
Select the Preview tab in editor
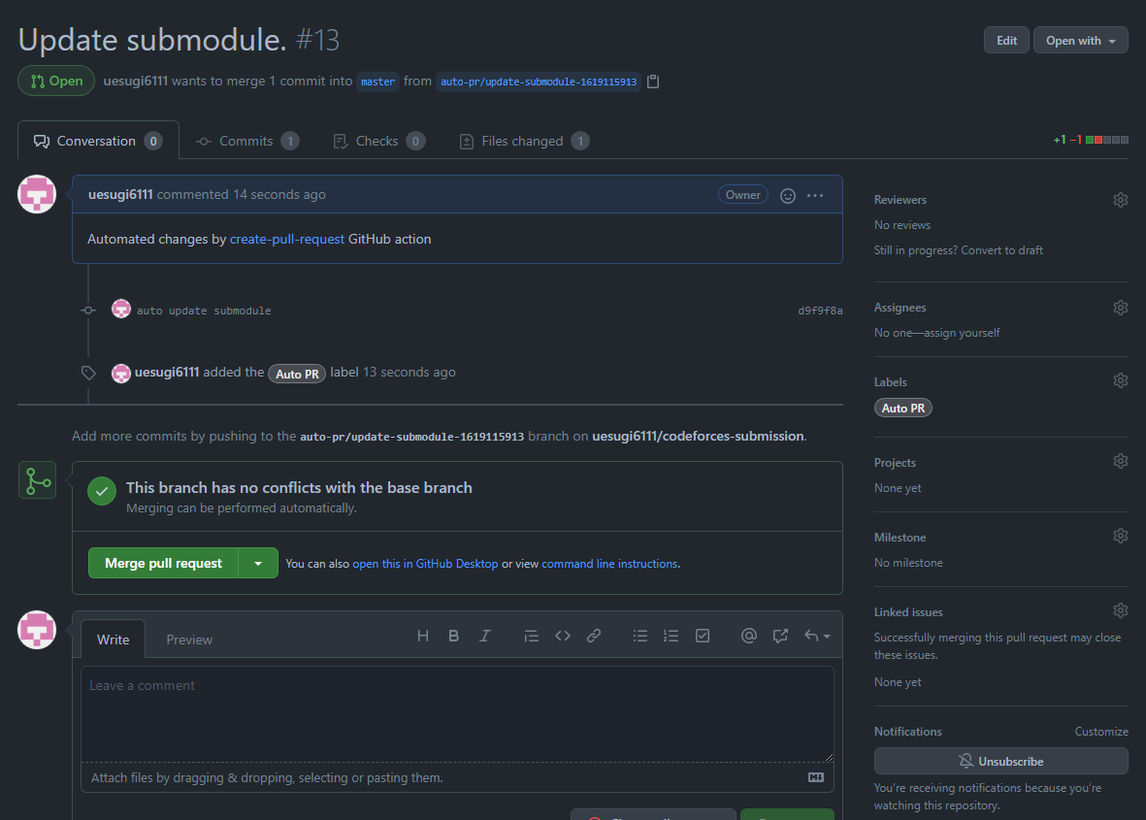pyautogui.click(x=189, y=640)
